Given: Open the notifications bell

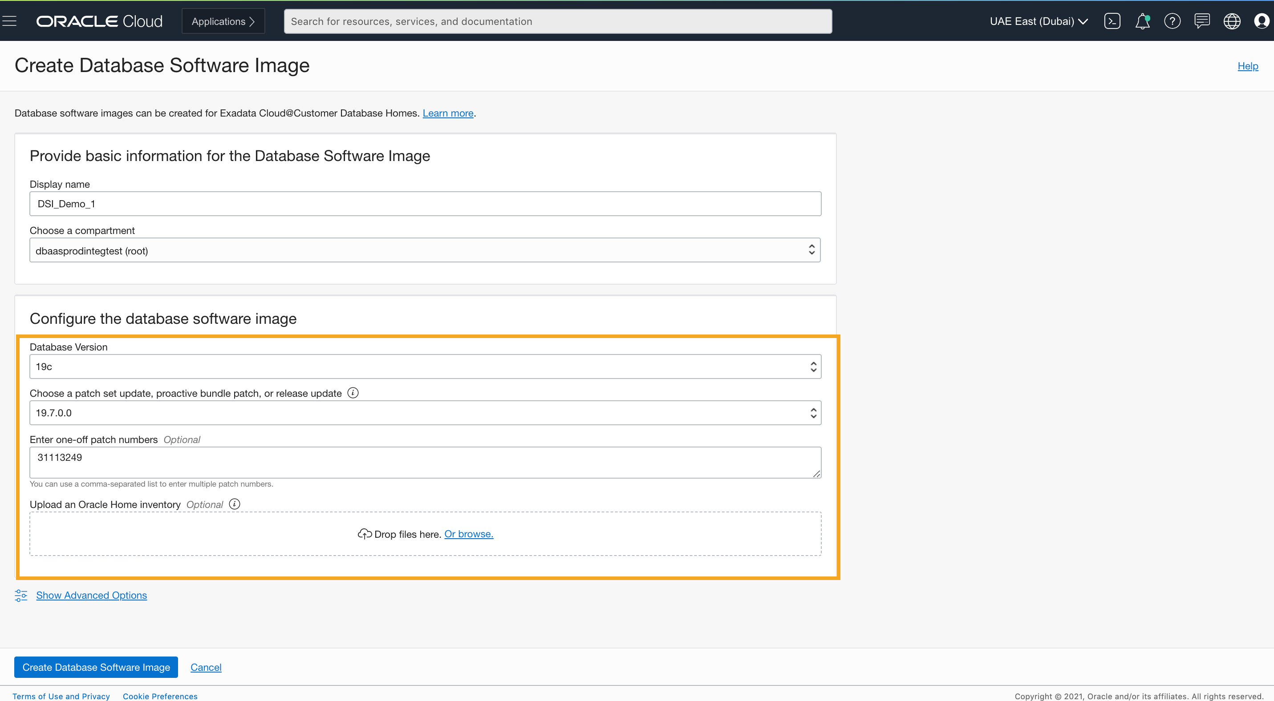Looking at the screenshot, I should point(1142,21).
